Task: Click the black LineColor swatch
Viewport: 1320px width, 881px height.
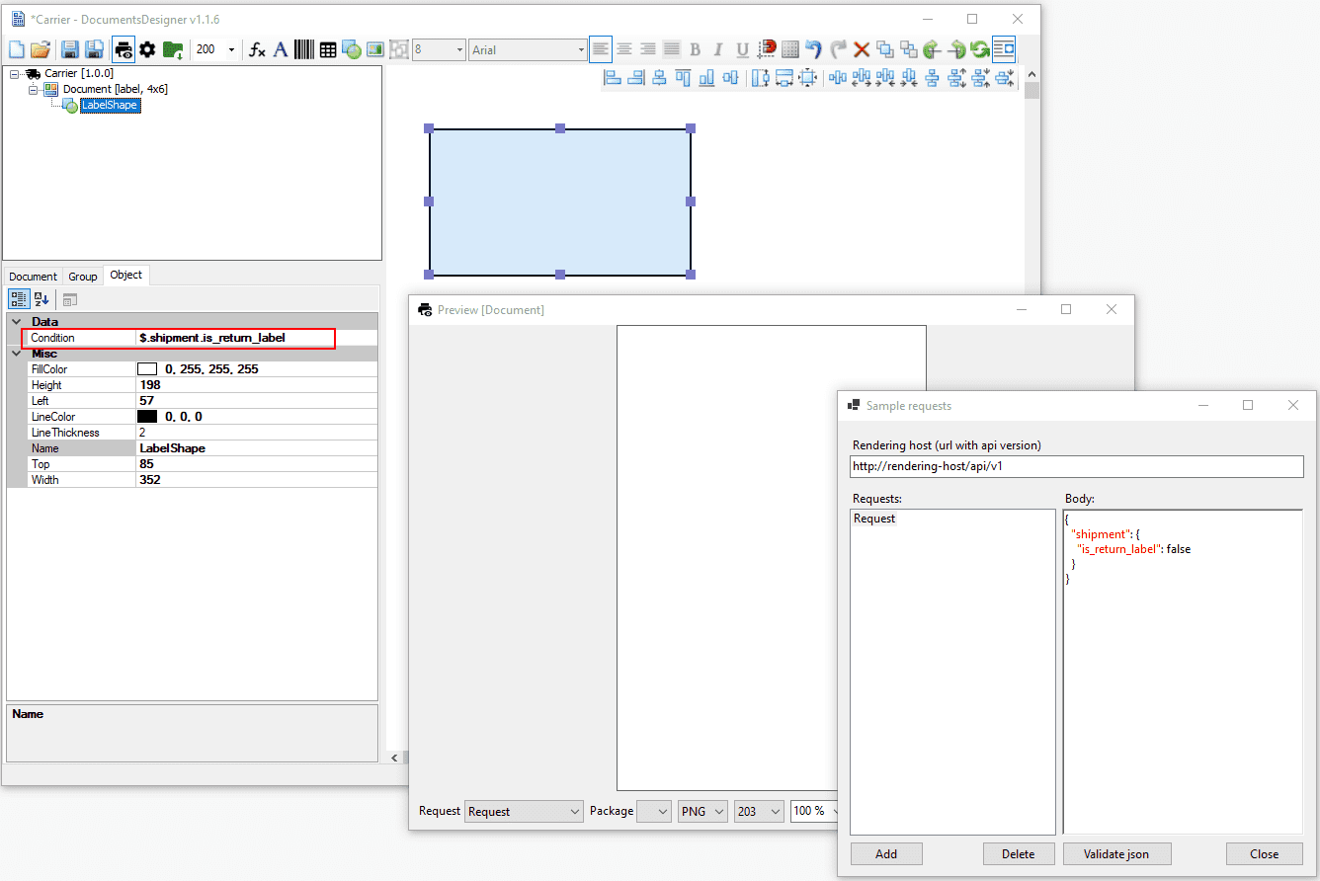Action: tap(147, 417)
